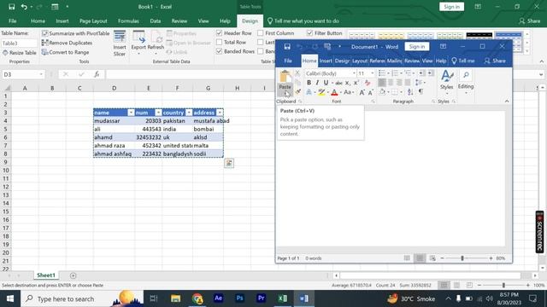Open the Word Review tab
Screen dimensions: 547x307
(x=412, y=61)
